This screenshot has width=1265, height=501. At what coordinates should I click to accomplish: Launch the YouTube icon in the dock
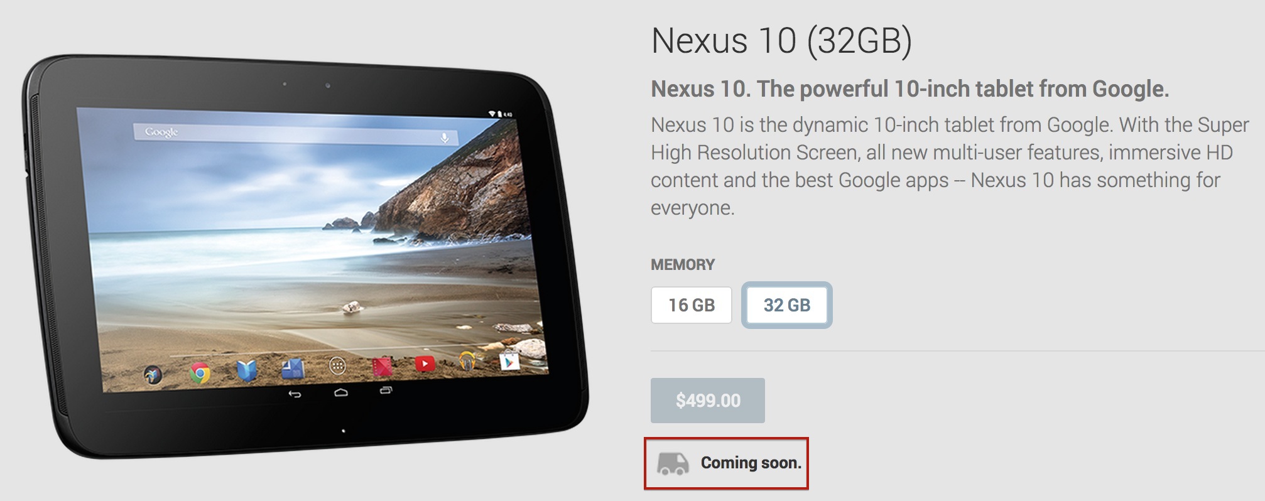tap(425, 364)
